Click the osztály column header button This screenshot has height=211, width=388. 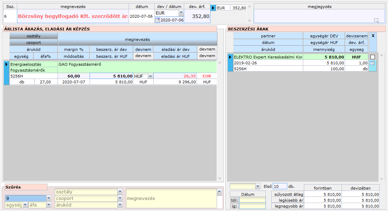click(34, 36)
